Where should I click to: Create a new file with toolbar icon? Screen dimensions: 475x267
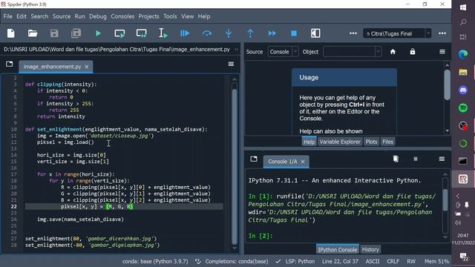pos(11,33)
